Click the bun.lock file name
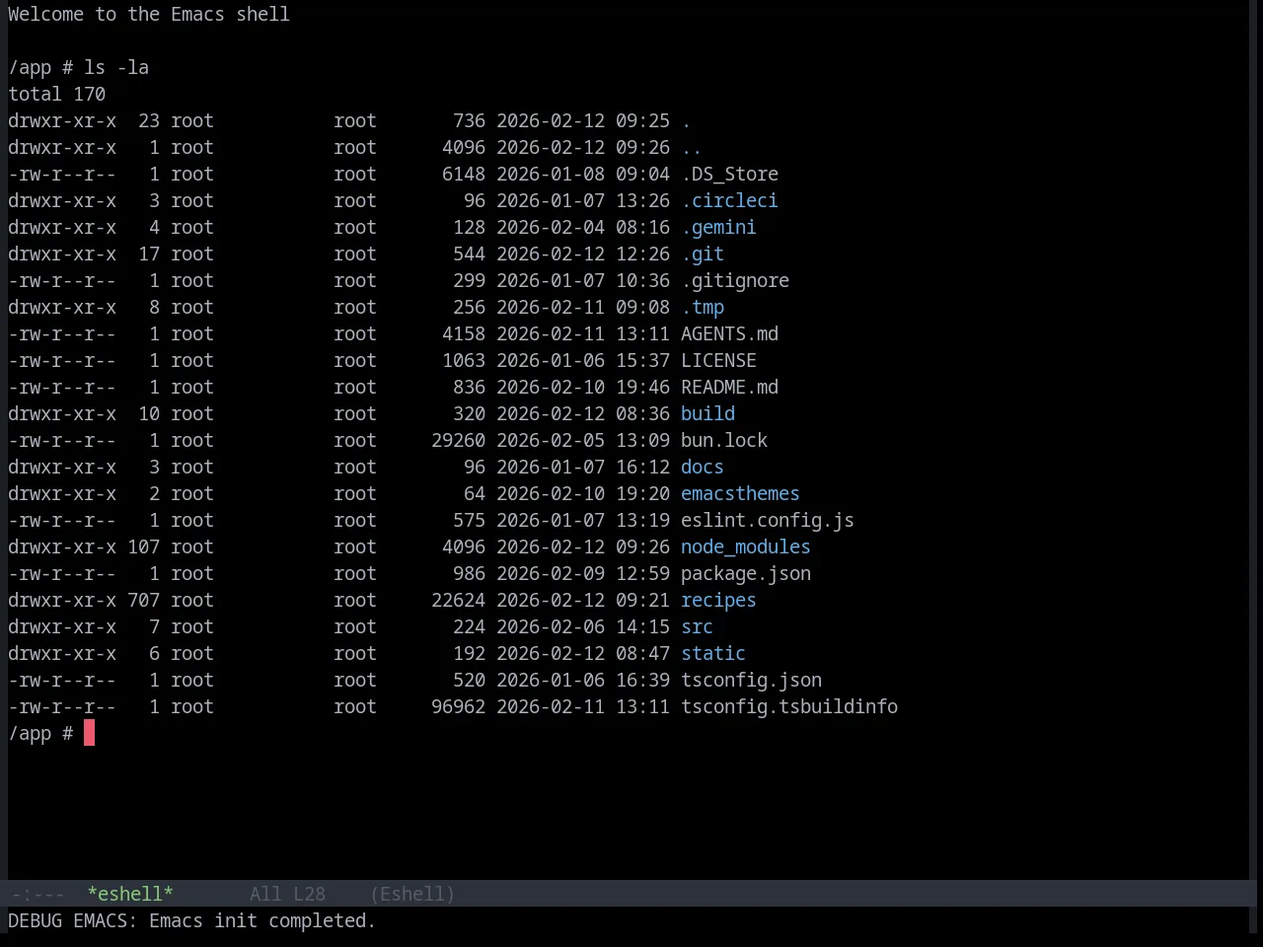The width and height of the screenshot is (1263, 947). tap(724, 440)
